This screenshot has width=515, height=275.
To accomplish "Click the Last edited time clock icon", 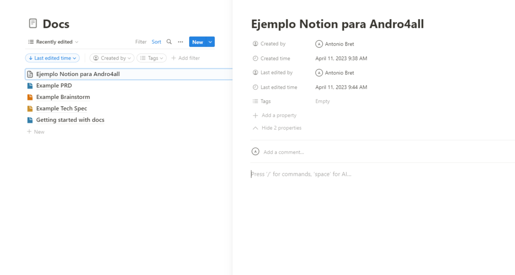I will [x=255, y=87].
